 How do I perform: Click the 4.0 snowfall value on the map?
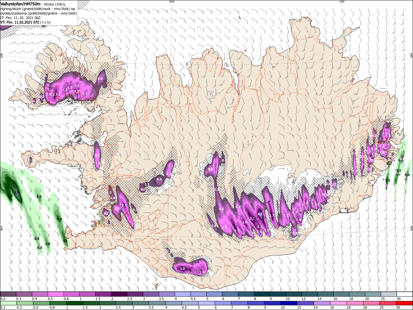[260, 214]
